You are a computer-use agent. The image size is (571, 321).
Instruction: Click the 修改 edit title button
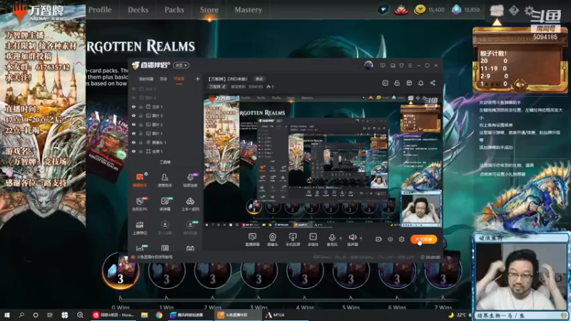click(x=259, y=79)
